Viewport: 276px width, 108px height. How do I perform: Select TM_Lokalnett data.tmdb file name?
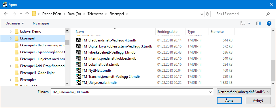pyautogui.click(x=101, y=65)
